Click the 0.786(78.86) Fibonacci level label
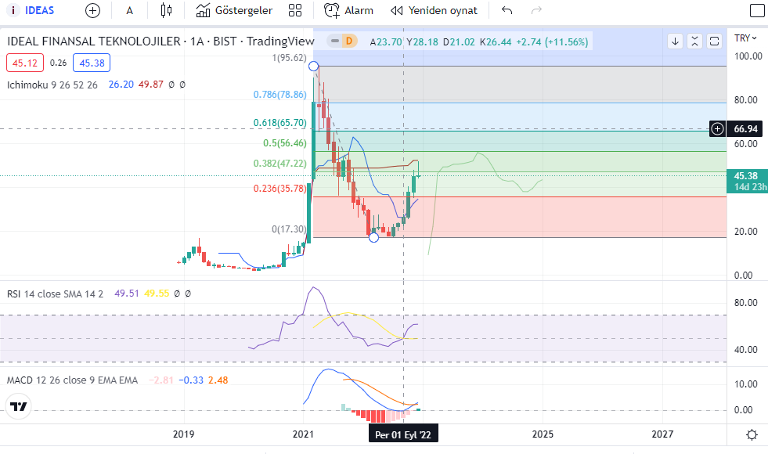 [x=279, y=95]
